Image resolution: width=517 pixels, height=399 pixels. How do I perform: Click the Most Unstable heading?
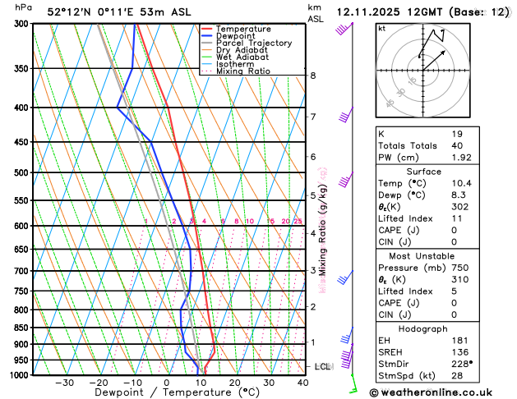click(x=422, y=256)
